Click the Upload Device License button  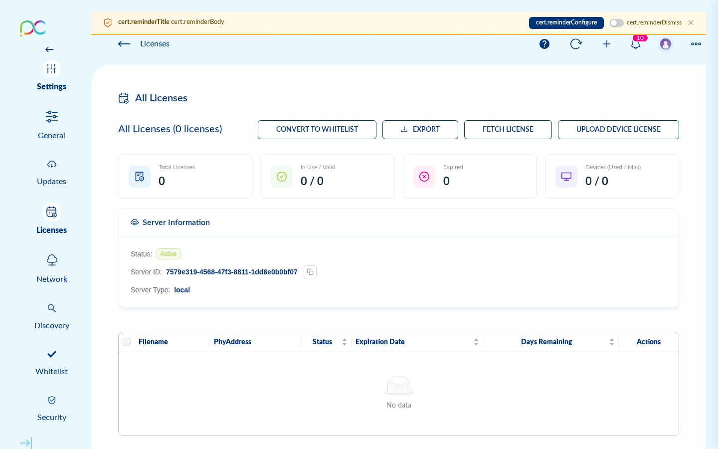click(618, 130)
